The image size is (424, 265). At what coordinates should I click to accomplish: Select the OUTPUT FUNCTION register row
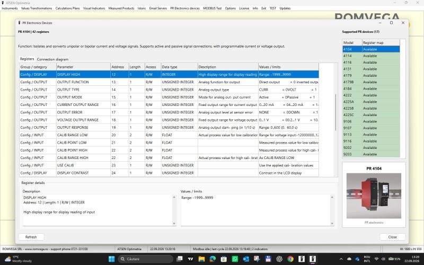coord(169,82)
